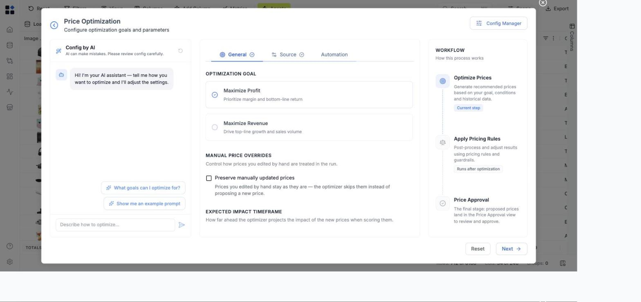The width and height of the screenshot is (641, 302).
Task: Open the dashboard grid icon in sidebar
Action: coord(10,76)
